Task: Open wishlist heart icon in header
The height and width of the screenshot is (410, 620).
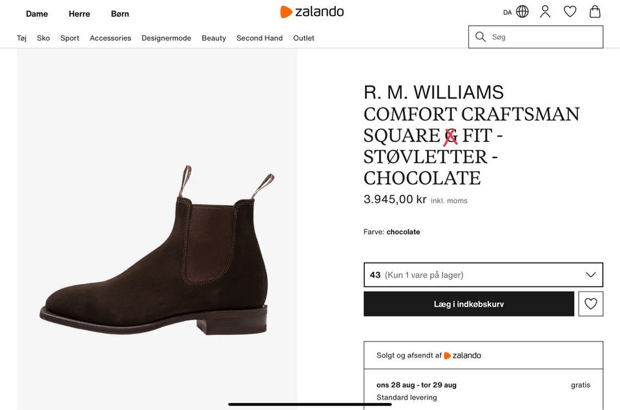Action: point(570,12)
